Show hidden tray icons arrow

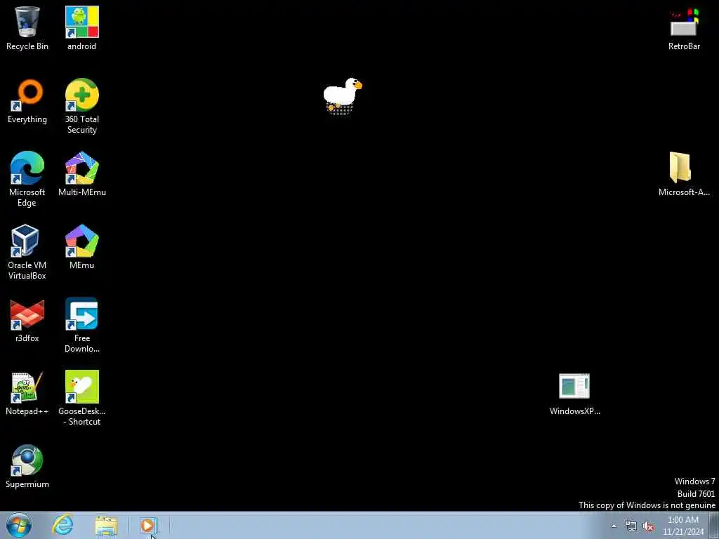coord(614,526)
